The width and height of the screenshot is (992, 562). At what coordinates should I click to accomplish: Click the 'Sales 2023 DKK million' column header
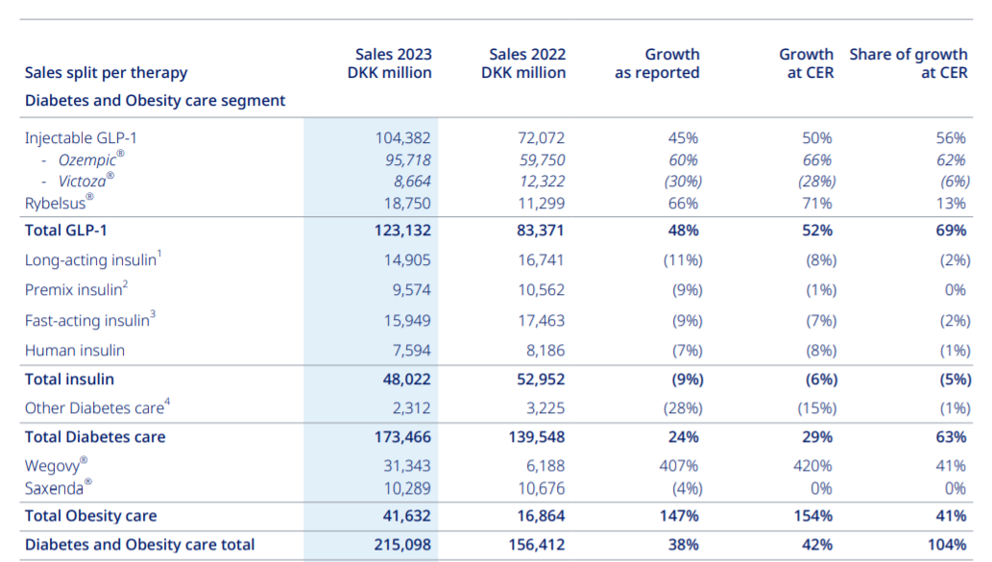(x=389, y=63)
